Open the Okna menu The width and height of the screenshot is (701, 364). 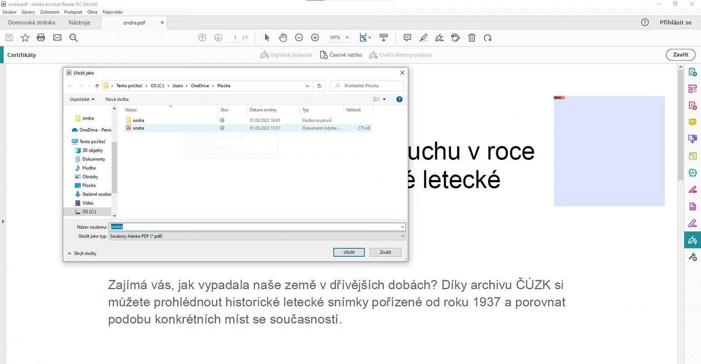(x=92, y=12)
